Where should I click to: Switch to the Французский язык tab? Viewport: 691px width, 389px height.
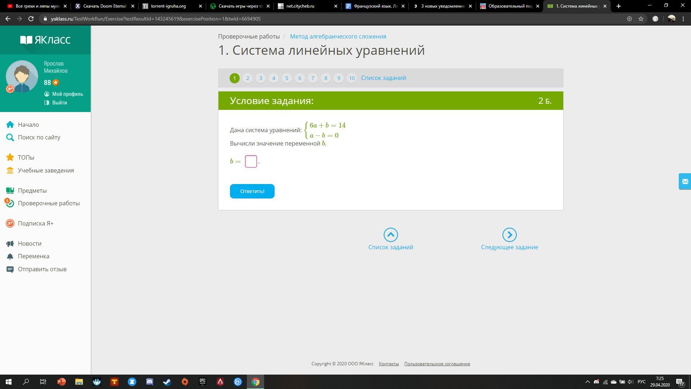click(375, 6)
